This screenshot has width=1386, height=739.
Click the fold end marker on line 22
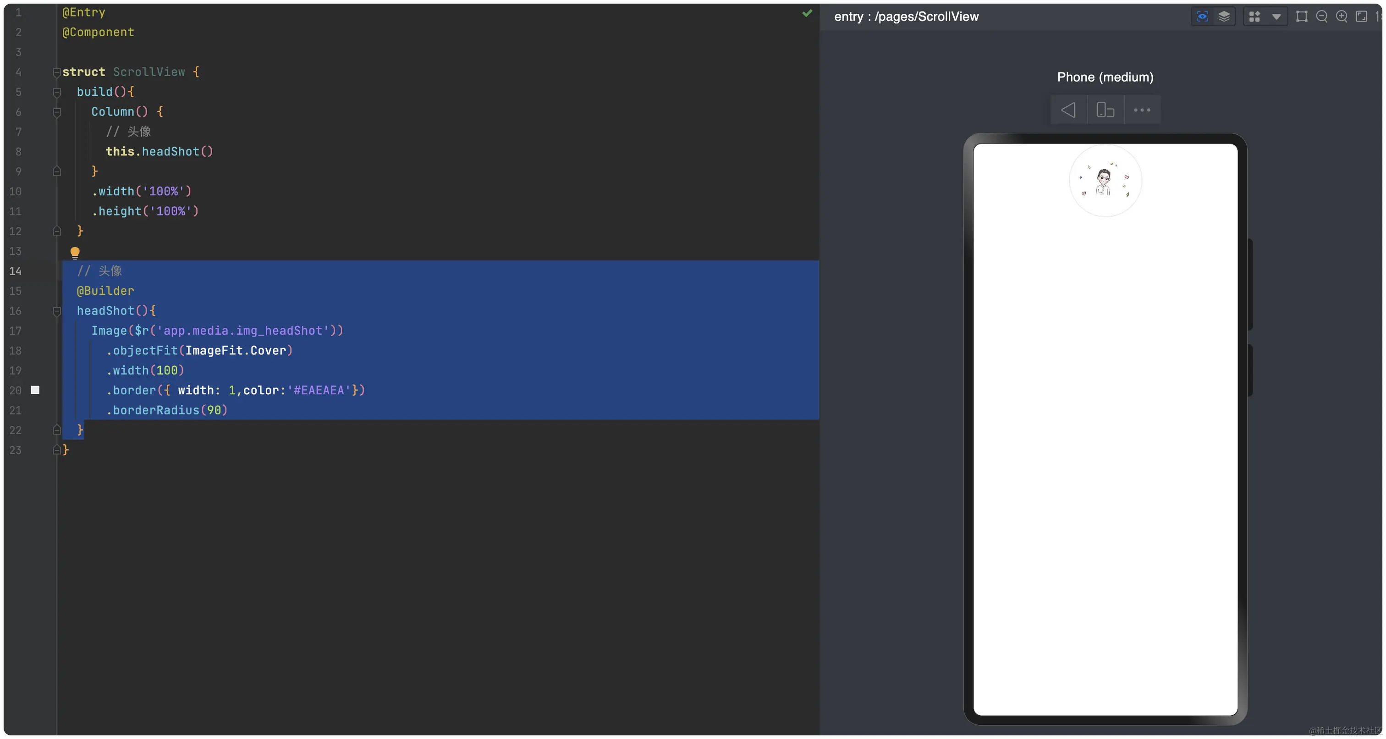tap(56, 430)
